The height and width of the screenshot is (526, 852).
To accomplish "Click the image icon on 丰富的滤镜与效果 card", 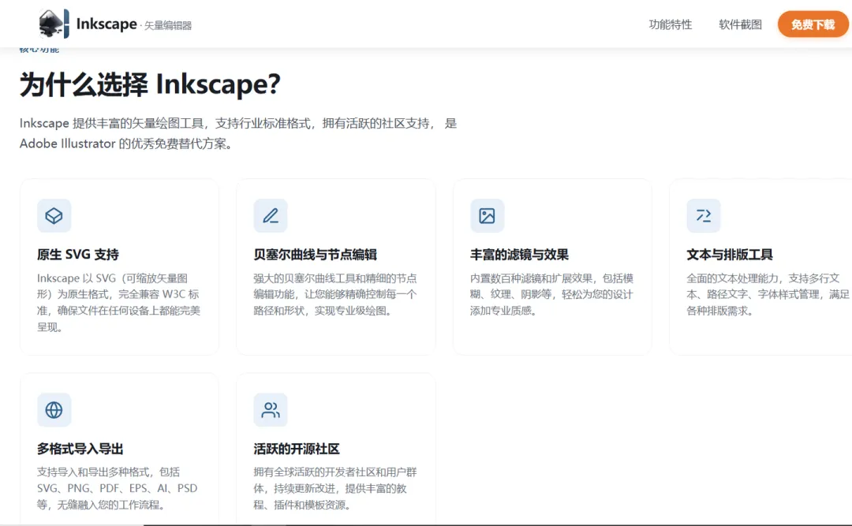I will click(487, 216).
